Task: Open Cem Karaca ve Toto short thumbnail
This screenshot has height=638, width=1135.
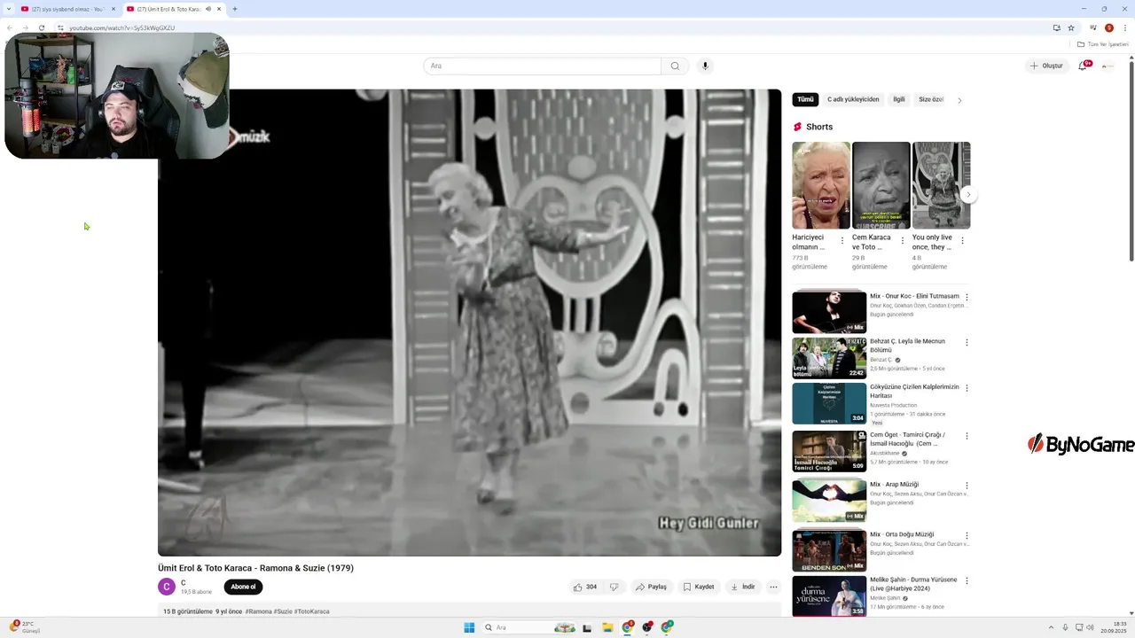Action: click(x=881, y=185)
